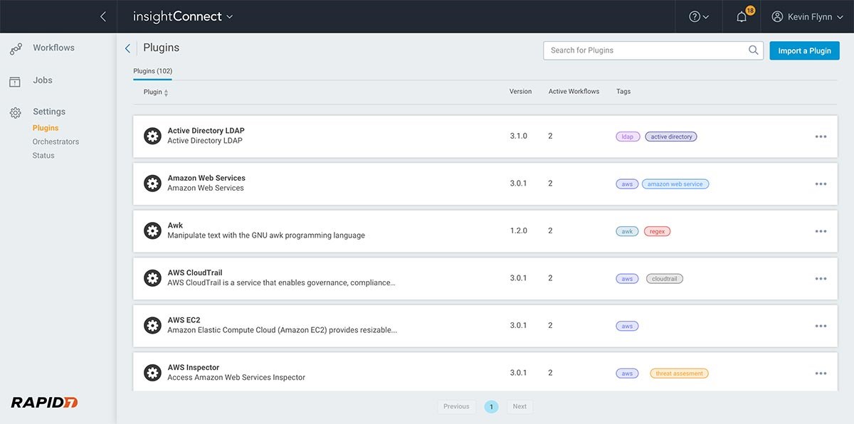854x424 pixels.
Task: Click the Awk plugin gear icon
Action: (152, 230)
